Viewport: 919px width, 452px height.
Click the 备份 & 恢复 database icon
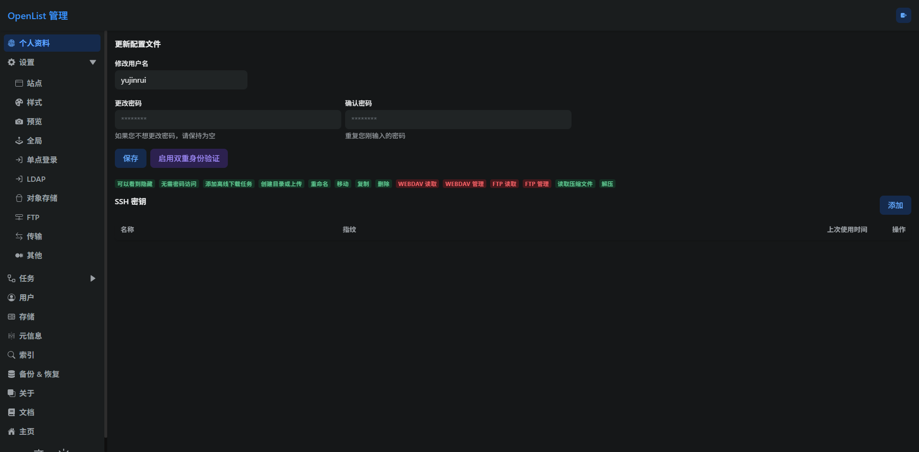click(11, 374)
